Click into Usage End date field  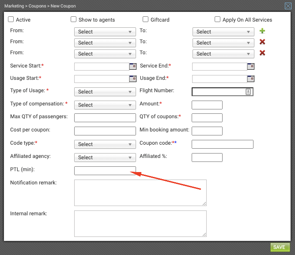coord(219,79)
